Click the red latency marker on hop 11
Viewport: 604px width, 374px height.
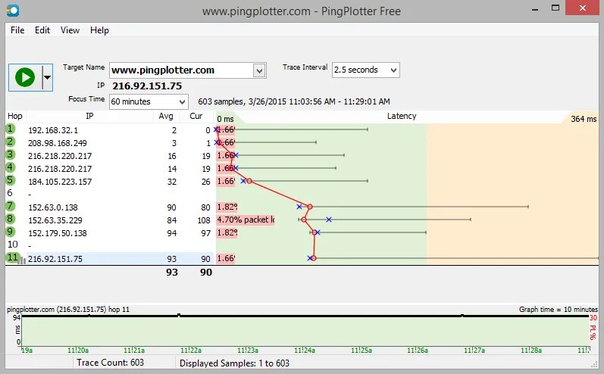314,258
